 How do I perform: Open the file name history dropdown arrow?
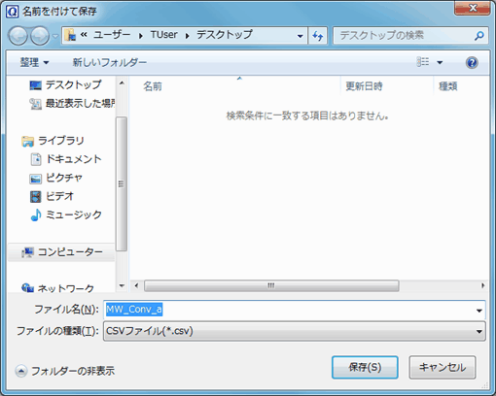click(479, 311)
